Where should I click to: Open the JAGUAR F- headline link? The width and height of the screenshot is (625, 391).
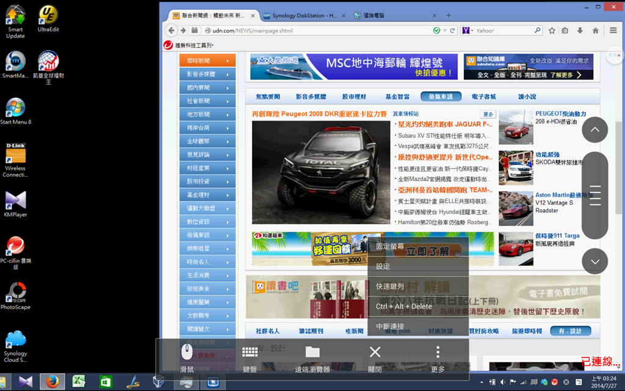pyautogui.click(x=445, y=124)
